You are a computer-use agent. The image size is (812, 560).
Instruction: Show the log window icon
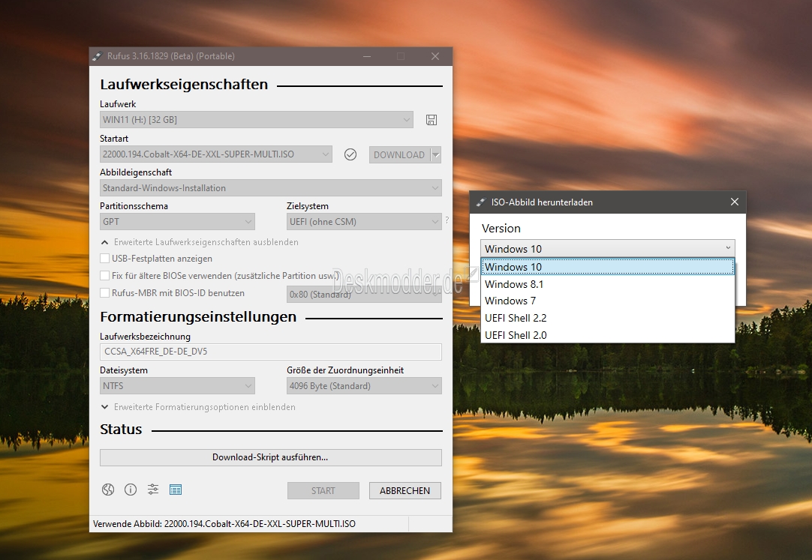pyautogui.click(x=176, y=490)
